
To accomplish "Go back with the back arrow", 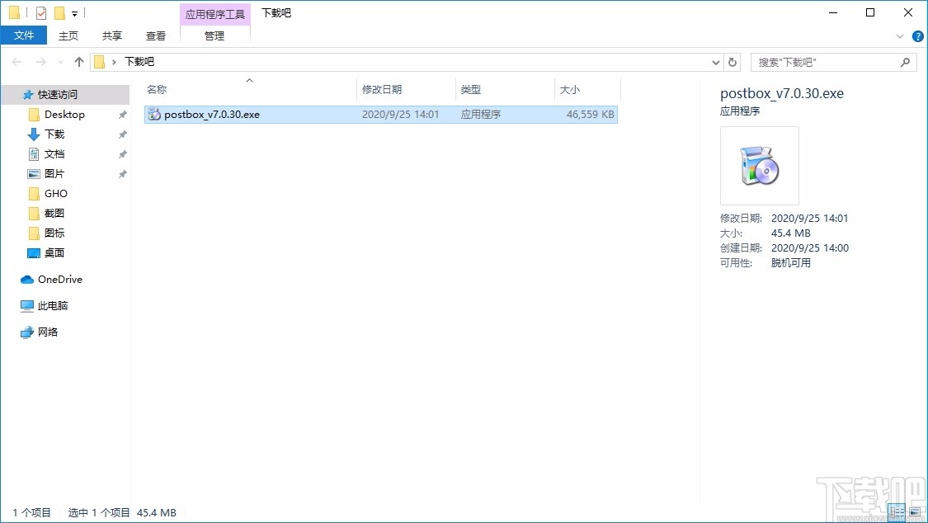I will 17,62.
